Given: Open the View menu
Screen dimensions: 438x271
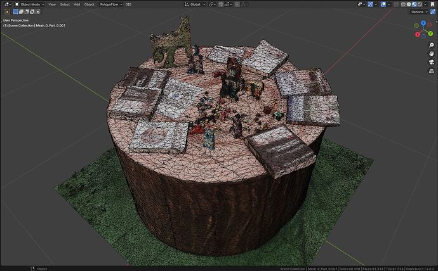Looking at the screenshot, I should (52, 4).
